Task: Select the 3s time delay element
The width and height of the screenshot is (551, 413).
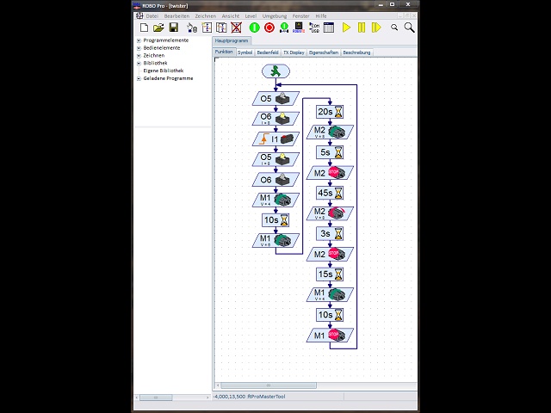Action: pyautogui.click(x=330, y=234)
